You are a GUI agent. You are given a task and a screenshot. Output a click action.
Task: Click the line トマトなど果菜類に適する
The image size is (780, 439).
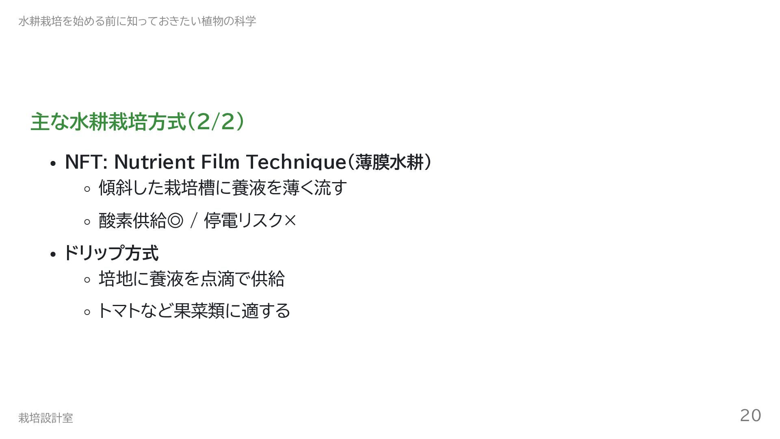[x=194, y=311]
